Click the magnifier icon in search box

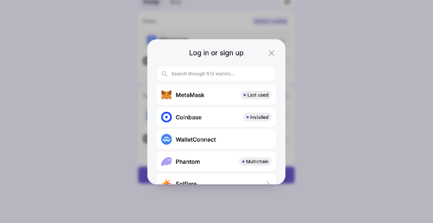165,73
